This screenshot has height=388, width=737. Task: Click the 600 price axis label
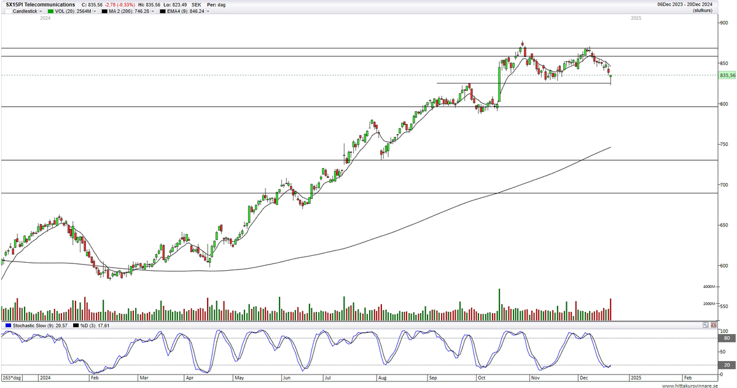[x=724, y=266]
